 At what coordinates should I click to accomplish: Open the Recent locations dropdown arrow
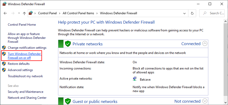click(x=19, y=13)
